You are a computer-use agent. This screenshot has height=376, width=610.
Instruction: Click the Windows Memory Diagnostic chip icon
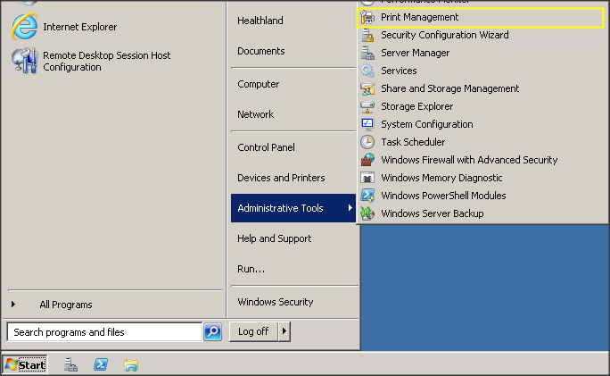367,178
